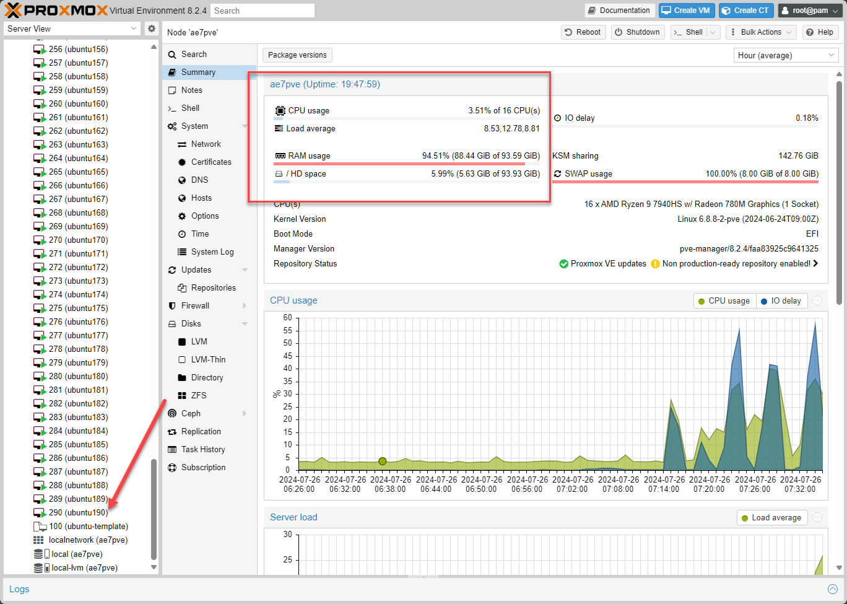Image resolution: width=847 pixels, height=604 pixels.
Task: Click the tree panel vertical scrollbar thumb
Action: point(154,508)
